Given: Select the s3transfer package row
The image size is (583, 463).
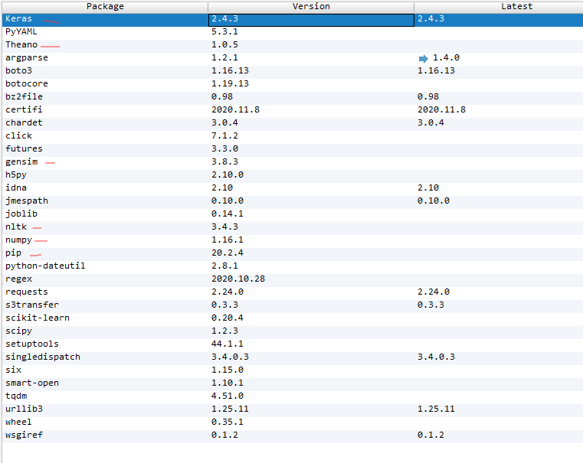Looking at the screenshot, I should [x=292, y=306].
